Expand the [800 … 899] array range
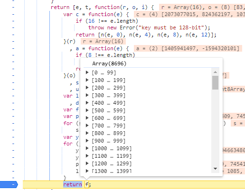245x190 pixels. pyautogui.click(x=87, y=133)
